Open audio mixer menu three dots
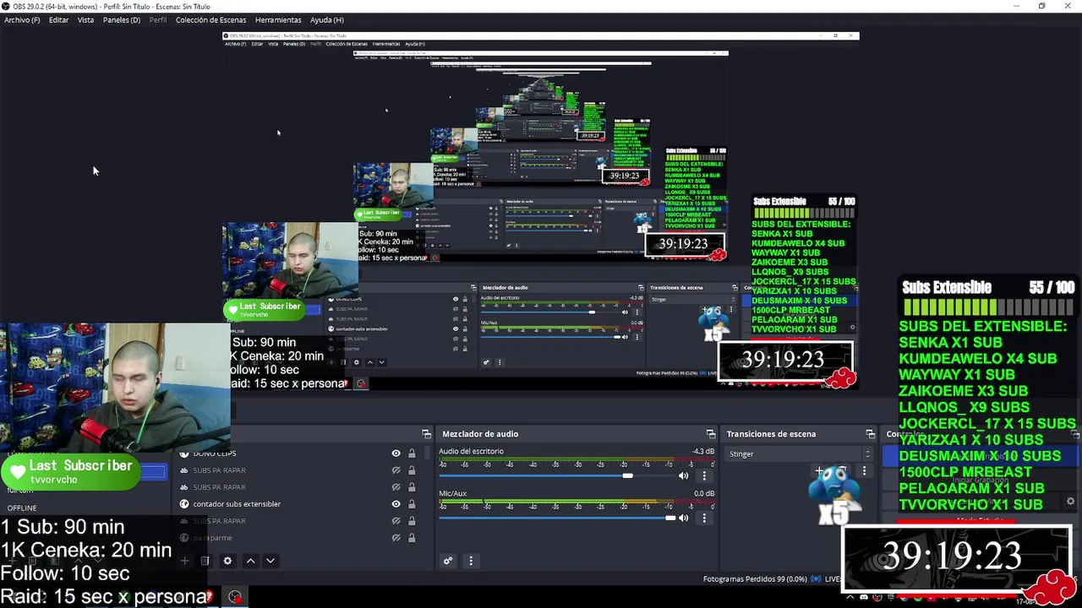 pos(471,561)
